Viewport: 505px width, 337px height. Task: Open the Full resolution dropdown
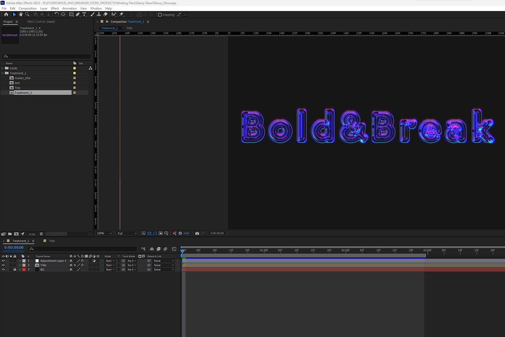(127, 233)
